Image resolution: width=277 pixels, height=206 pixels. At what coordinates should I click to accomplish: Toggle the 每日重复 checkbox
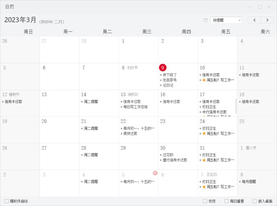click(x=226, y=201)
